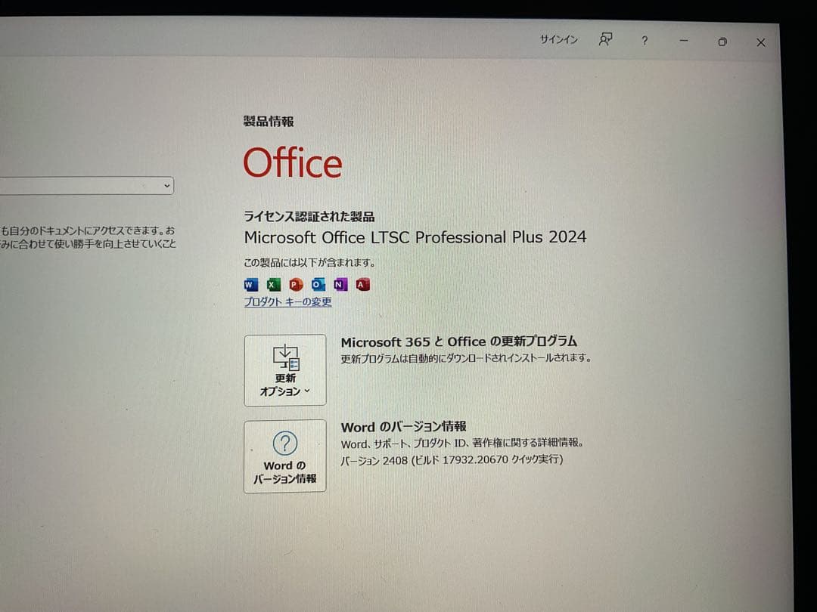Open the dropdown combo box on left

coord(86,185)
